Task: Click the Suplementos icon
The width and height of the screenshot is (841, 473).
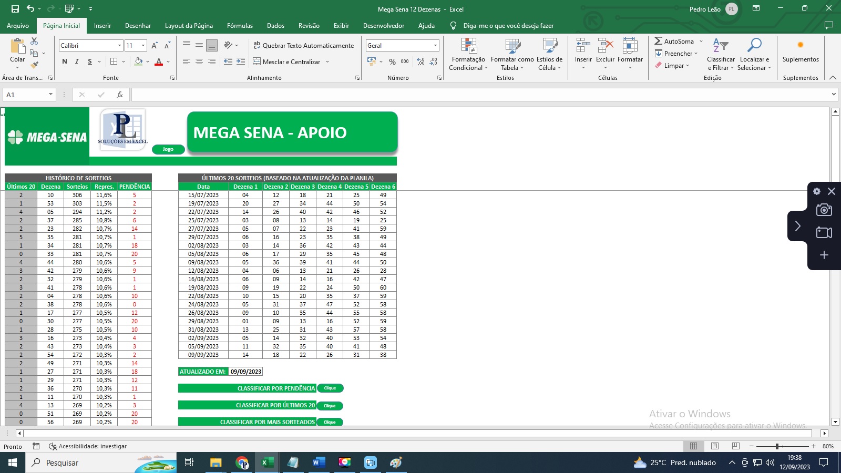Action: pos(801,45)
